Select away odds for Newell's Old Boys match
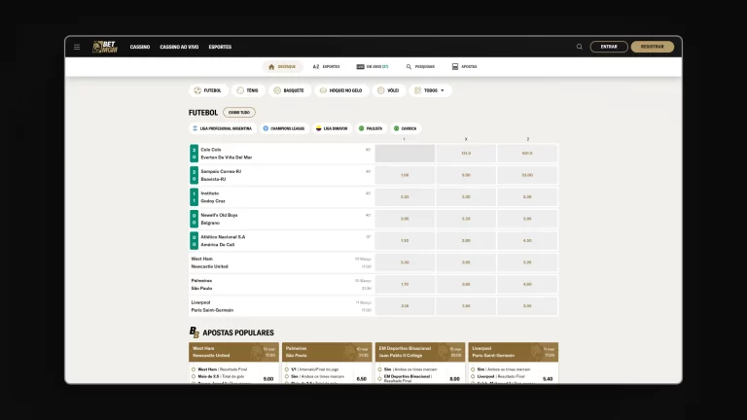747x420 pixels. pos(527,219)
